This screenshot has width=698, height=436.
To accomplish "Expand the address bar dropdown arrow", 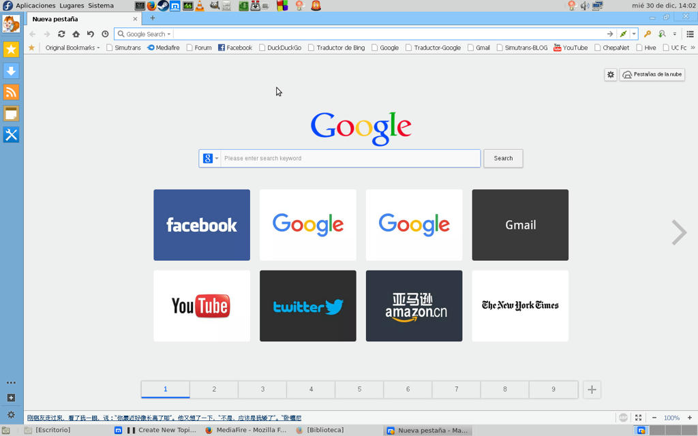I will click(634, 34).
